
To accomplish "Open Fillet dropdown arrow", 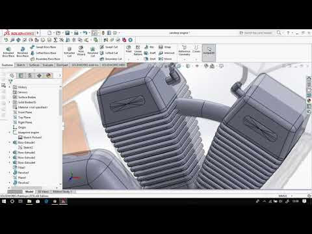I will pyautogui.click(x=129, y=59).
